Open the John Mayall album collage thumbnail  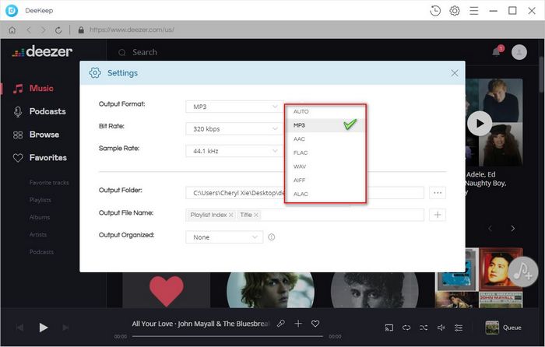479,278
